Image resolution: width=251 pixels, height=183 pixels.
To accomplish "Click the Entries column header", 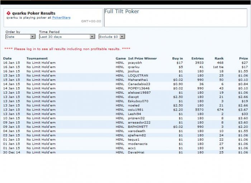I will tap(198, 58).
